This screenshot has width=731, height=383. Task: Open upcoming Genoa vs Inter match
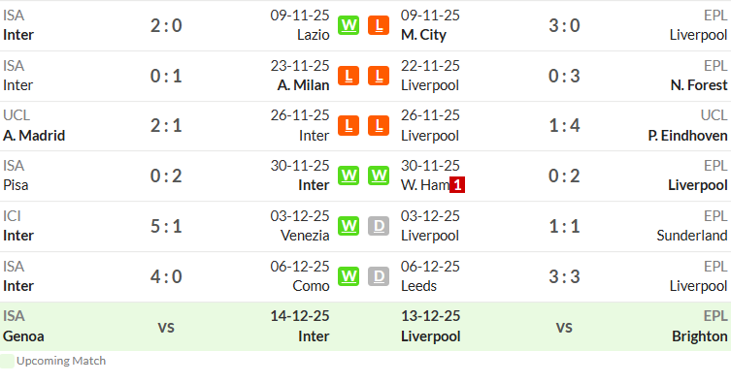166,327
